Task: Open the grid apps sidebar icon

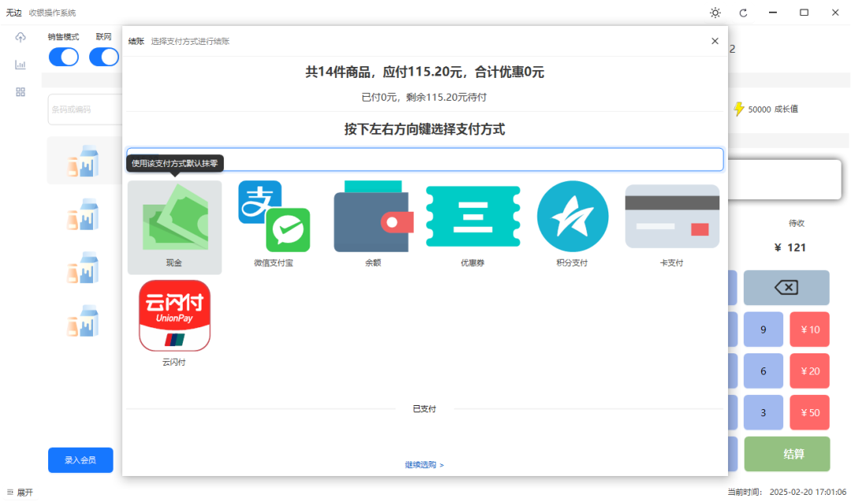Action: point(20,92)
